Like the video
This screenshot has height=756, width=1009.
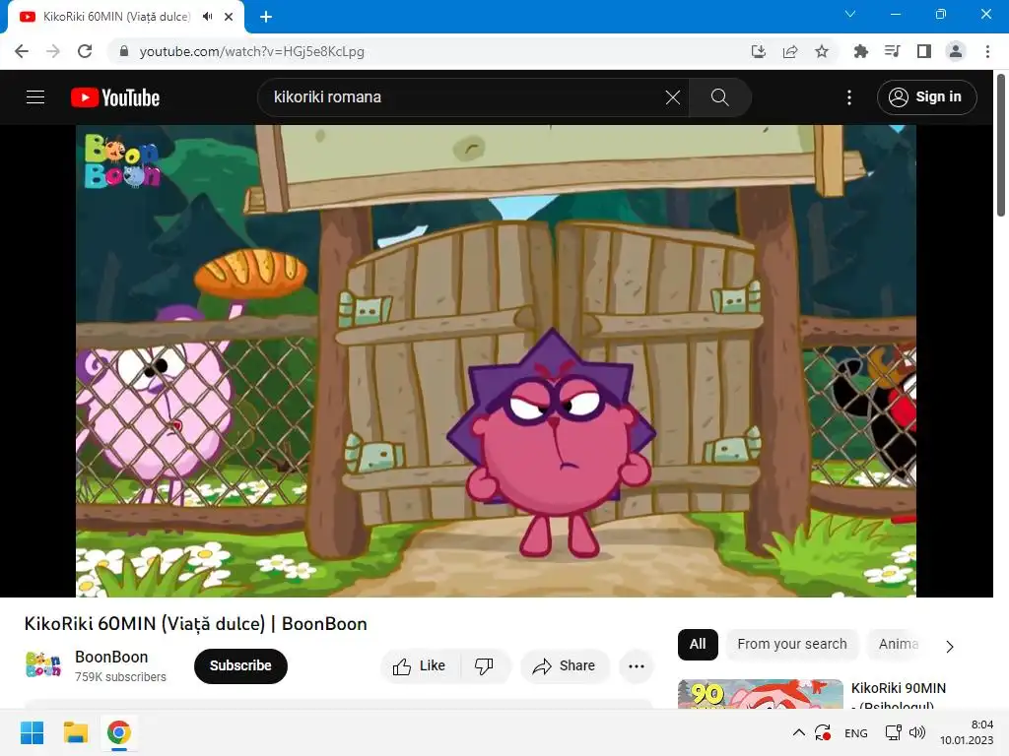(420, 666)
